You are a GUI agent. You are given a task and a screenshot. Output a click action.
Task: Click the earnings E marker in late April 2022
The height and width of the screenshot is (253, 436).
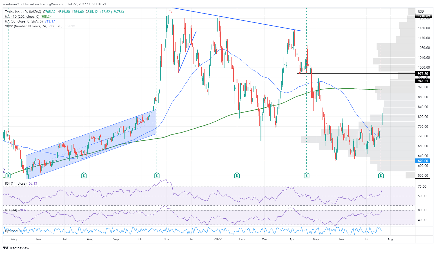(x=306, y=176)
